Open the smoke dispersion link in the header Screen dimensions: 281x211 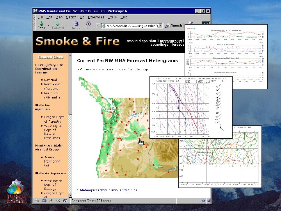(x=141, y=41)
